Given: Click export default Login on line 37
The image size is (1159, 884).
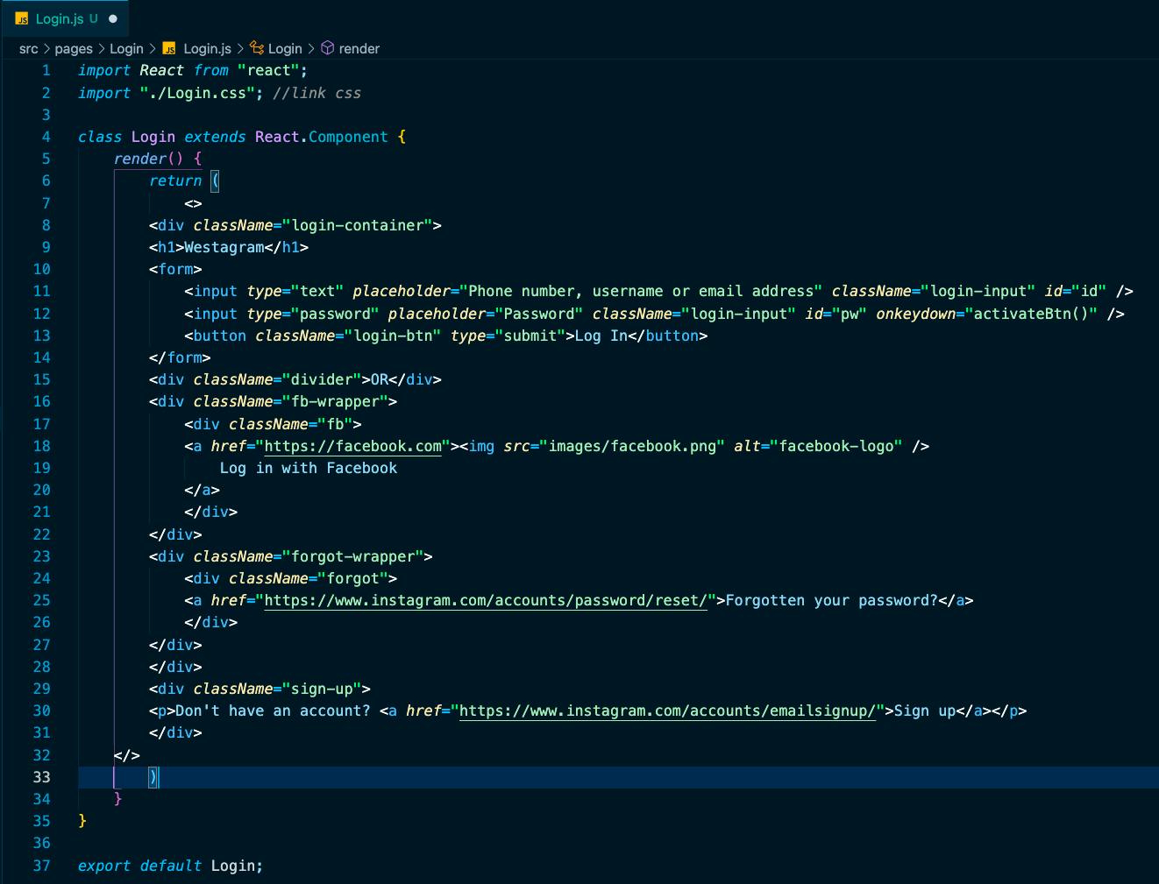Looking at the screenshot, I should [x=170, y=866].
